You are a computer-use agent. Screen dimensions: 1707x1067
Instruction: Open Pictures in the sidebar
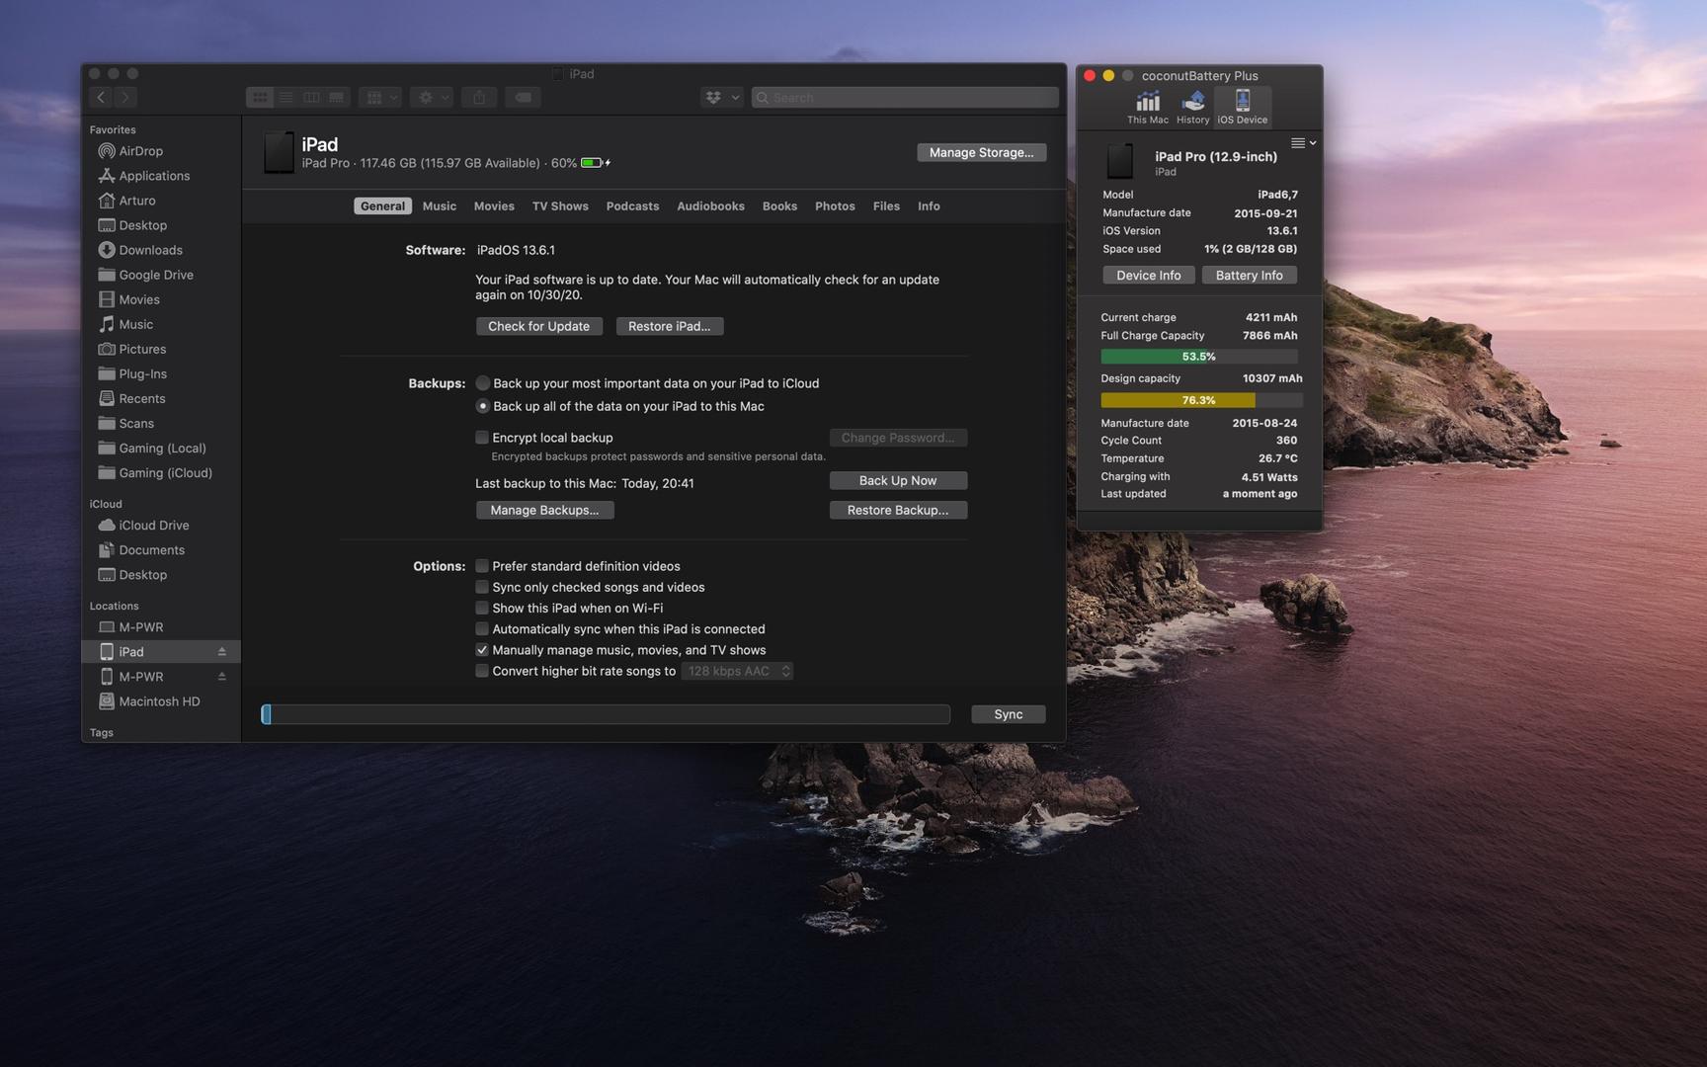[x=141, y=349]
